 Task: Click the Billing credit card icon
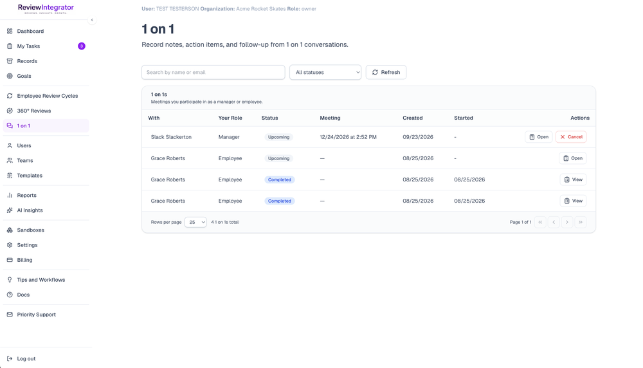[10, 260]
